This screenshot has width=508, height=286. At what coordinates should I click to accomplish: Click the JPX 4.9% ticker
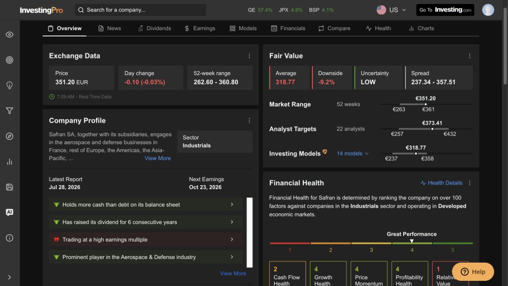291,10
